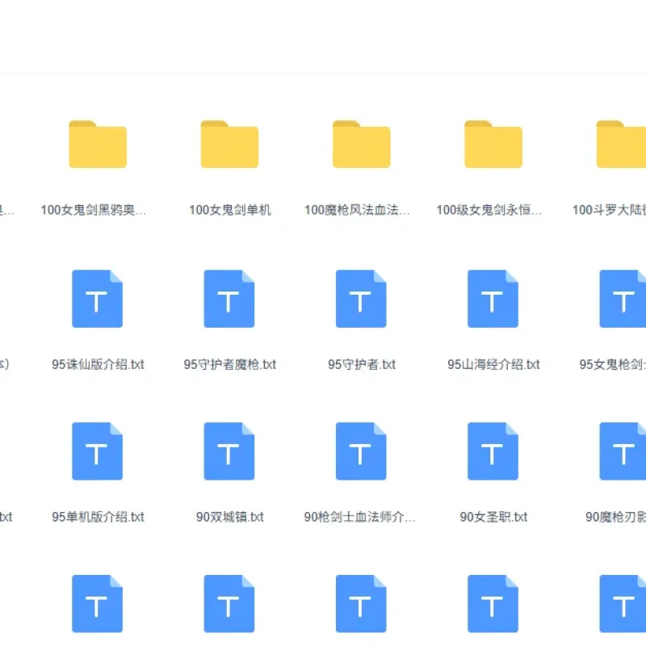The width and height of the screenshot is (646, 646).
Task: Select the 95诛仙版介绍.txt file icon
Action: [97, 299]
